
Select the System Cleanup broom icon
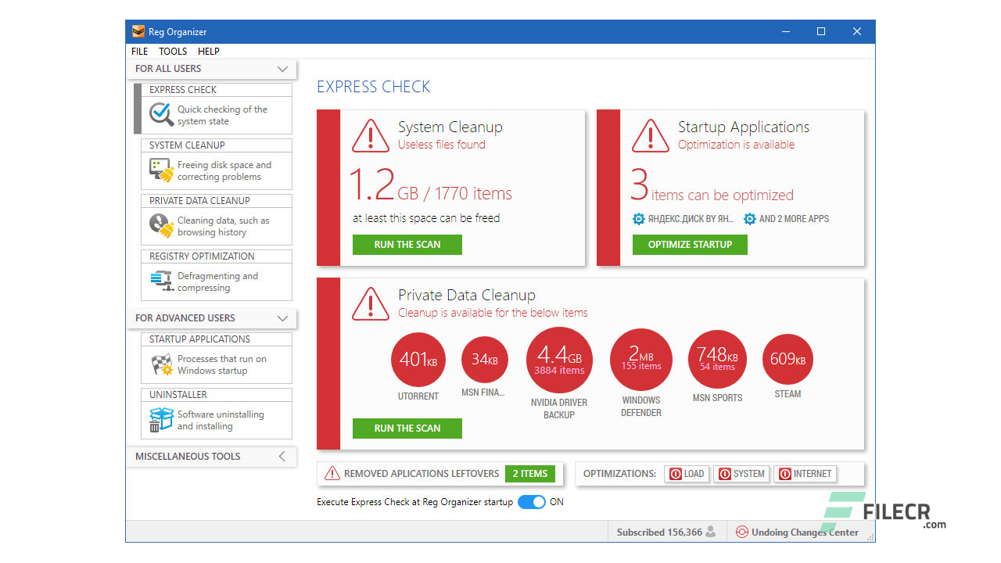(161, 170)
